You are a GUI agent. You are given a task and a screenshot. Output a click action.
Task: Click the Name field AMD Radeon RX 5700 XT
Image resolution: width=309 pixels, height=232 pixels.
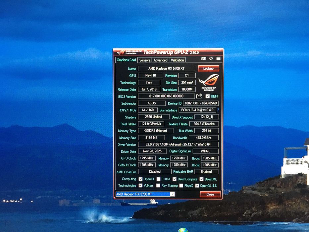coord(167,69)
